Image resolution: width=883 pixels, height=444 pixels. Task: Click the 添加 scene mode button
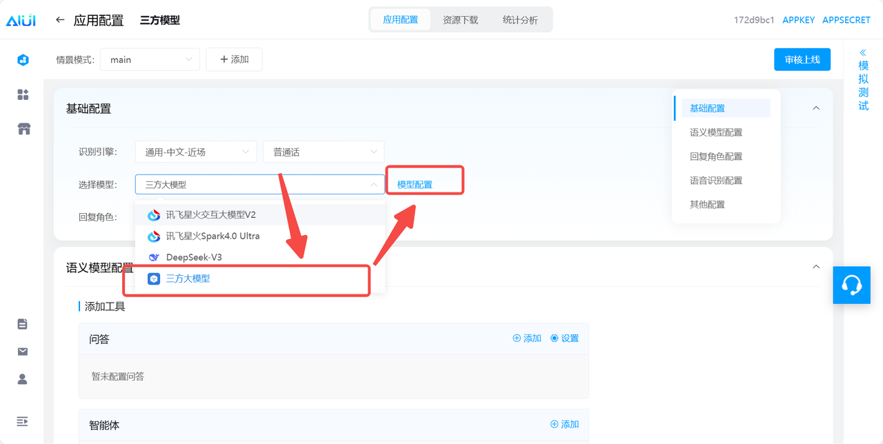tap(234, 59)
